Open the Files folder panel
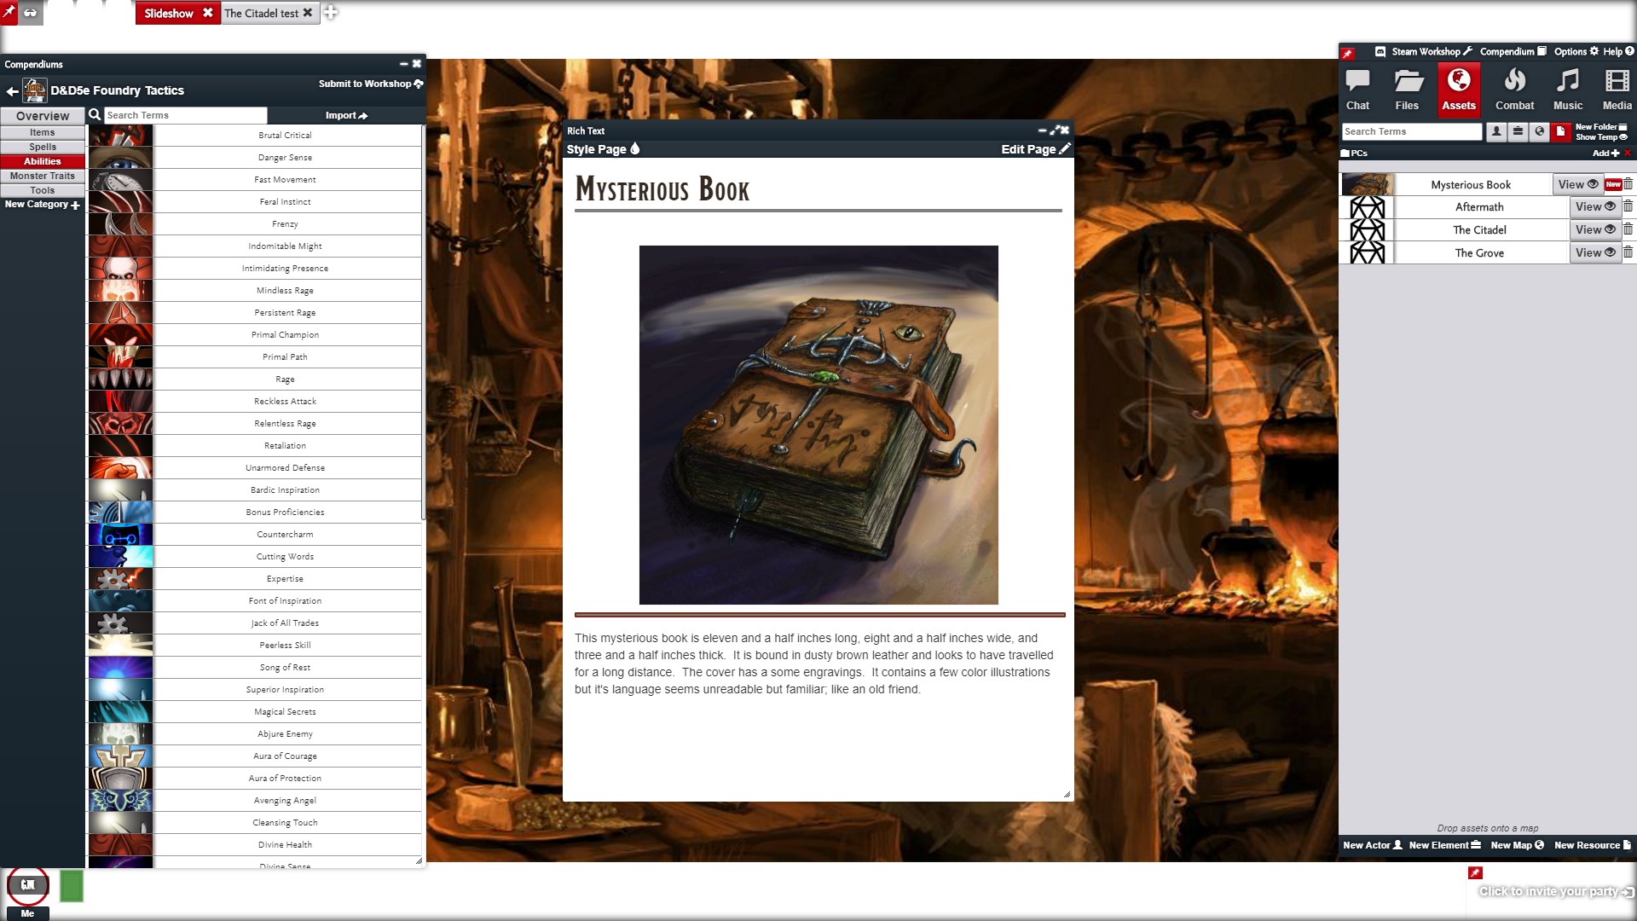 pos(1407,90)
